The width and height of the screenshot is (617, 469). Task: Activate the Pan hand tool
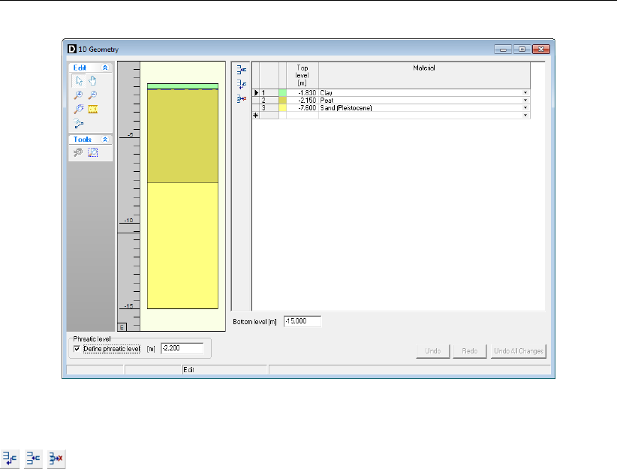93,80
